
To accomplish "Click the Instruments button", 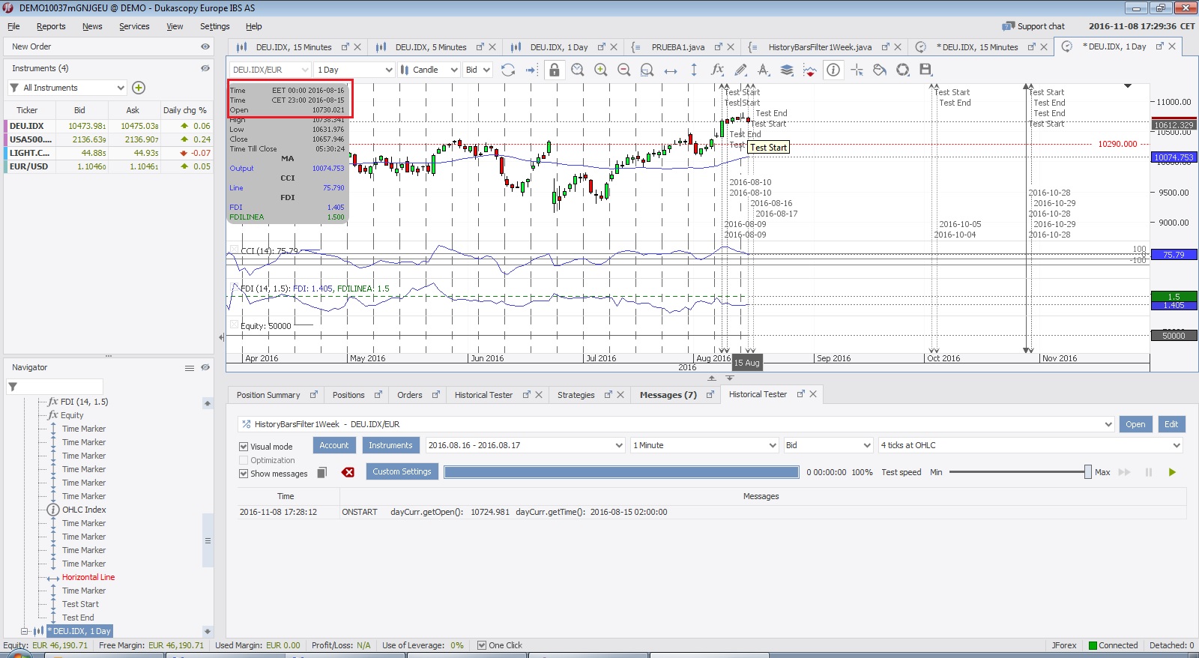I will click(390, 445).
